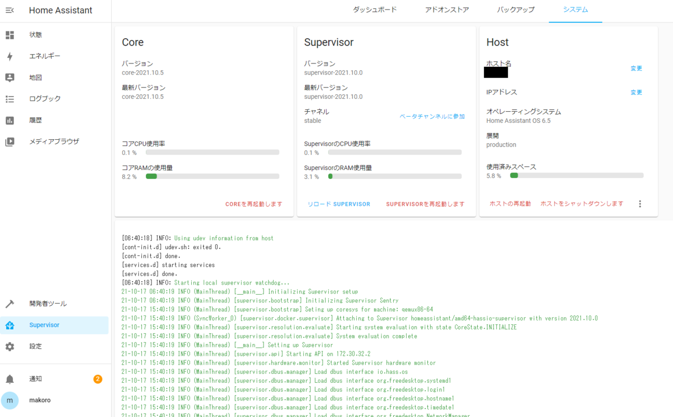Click the 通知 bell icon
This screenshot has height=417, width=673.
pyautogui.click(x=10, y=379)
